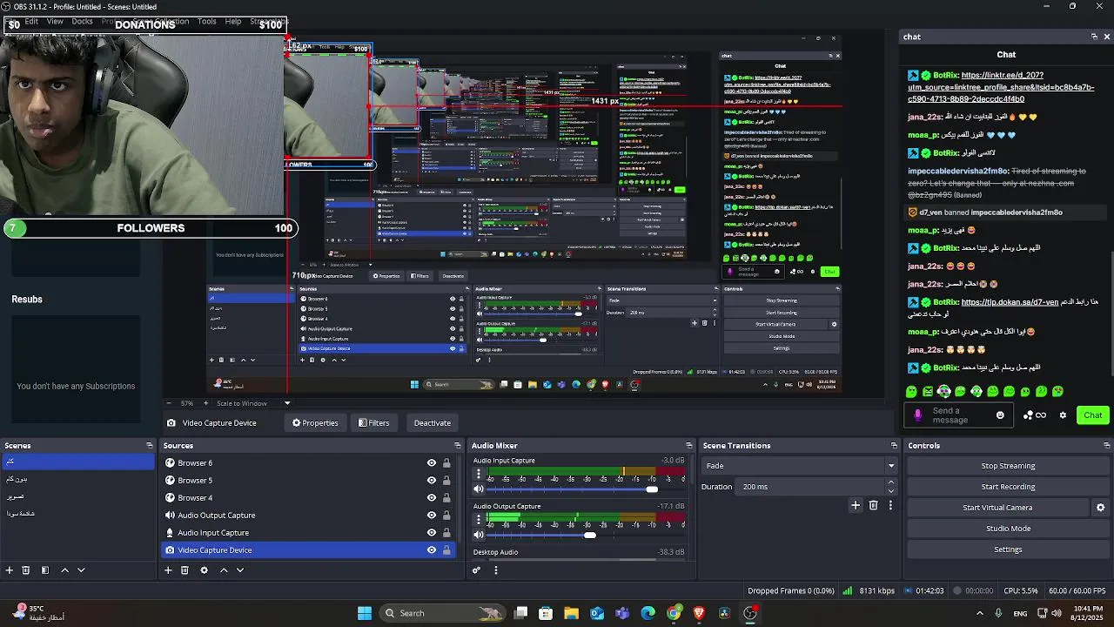This screenshot has width=1114, height=627.
Task: Open scene filters icon in Scenes panel
Action: (45, 570)
